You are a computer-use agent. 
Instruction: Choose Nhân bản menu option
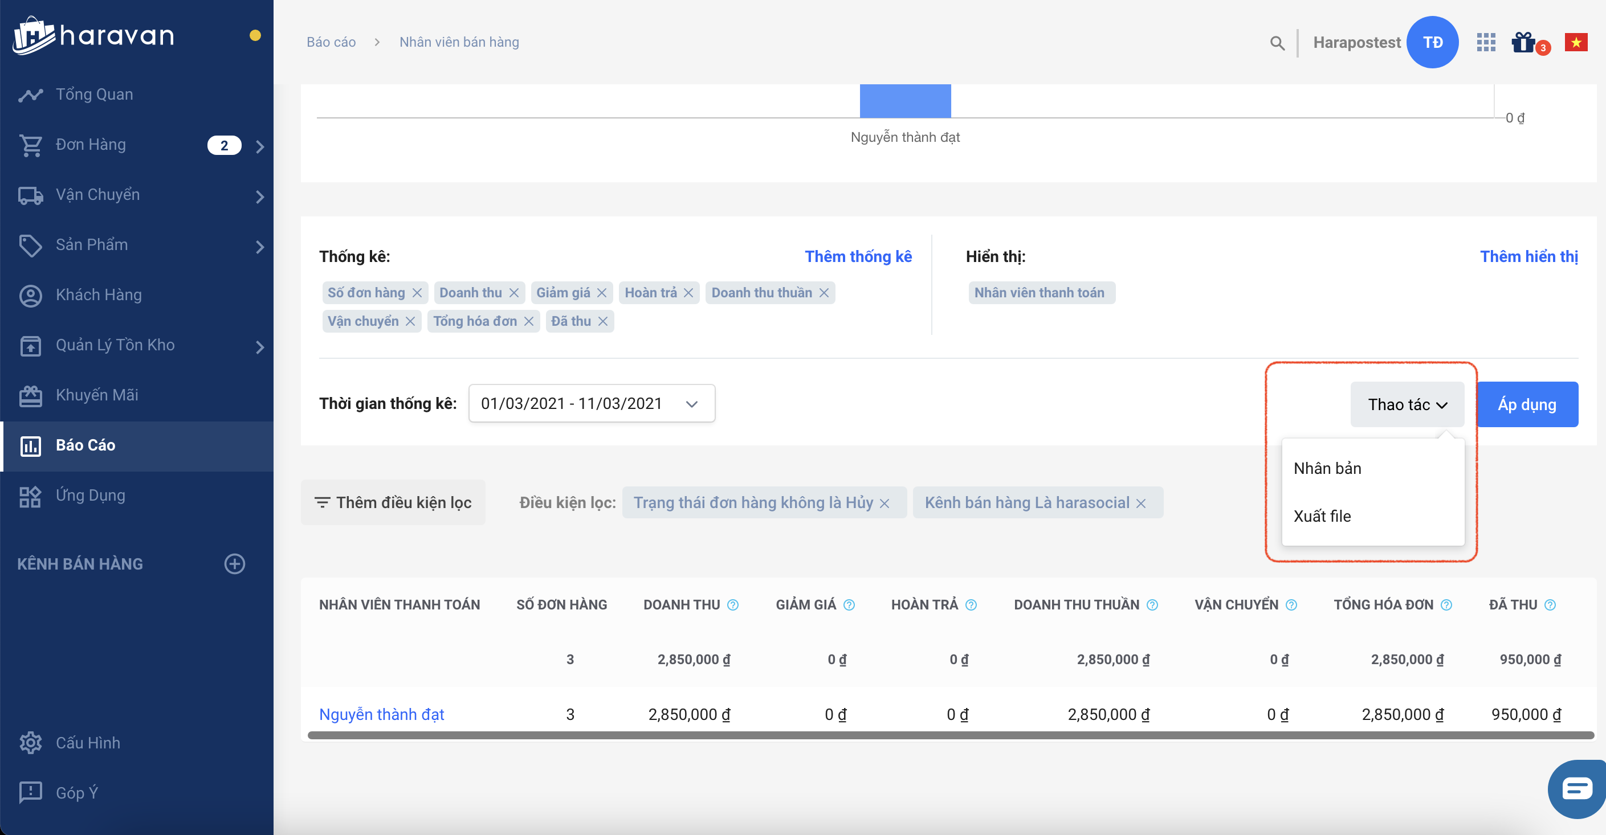click(1327, 468)
